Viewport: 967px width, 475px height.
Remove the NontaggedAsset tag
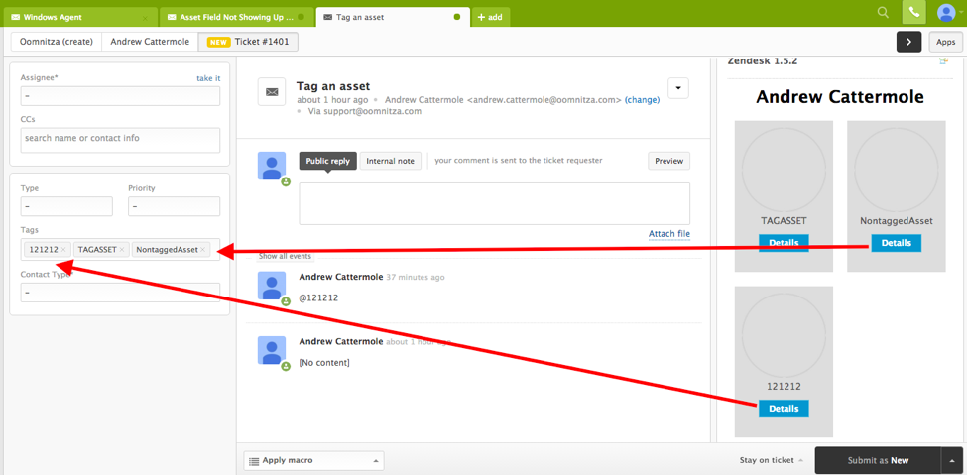tap(203, 250)
